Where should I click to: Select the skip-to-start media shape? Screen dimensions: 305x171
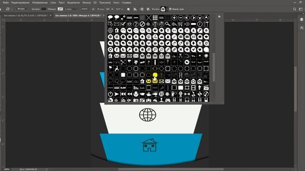[123, 94]
